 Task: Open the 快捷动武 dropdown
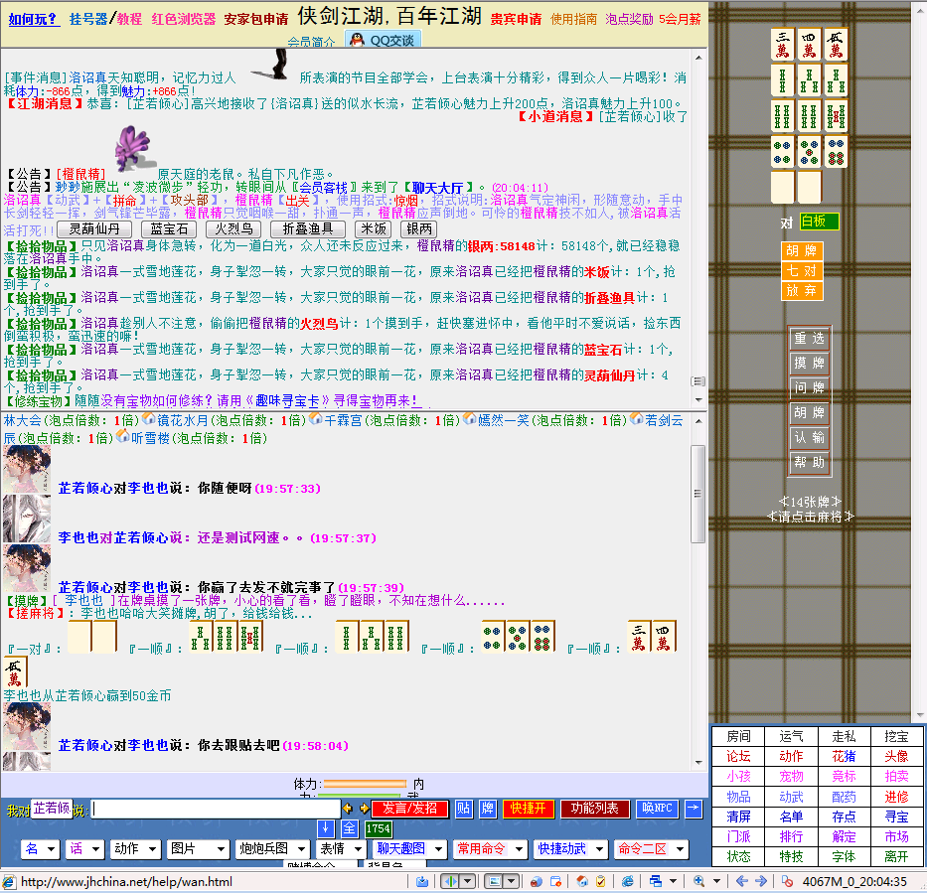coord(570,848)
